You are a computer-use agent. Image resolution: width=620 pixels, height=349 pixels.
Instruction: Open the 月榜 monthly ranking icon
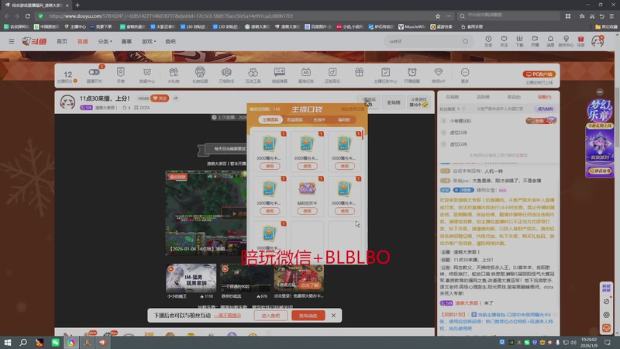point(121,74)
